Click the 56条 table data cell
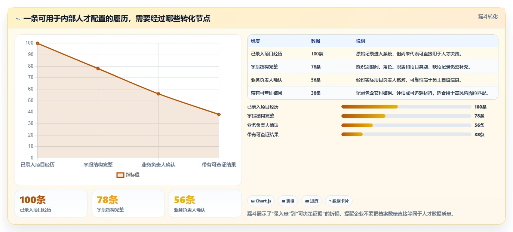 [316, 80]
